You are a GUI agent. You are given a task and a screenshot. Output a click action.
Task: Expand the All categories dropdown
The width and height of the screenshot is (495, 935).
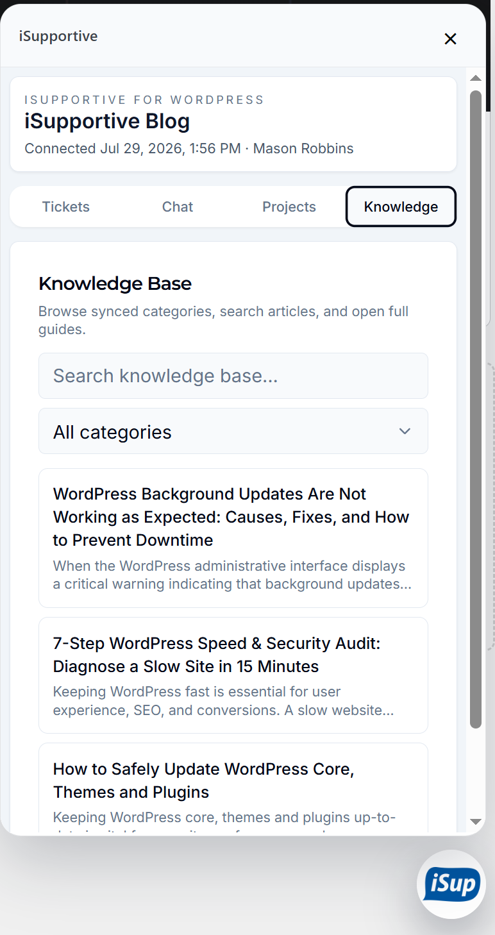pyautogui.click(x=233, y=431)
